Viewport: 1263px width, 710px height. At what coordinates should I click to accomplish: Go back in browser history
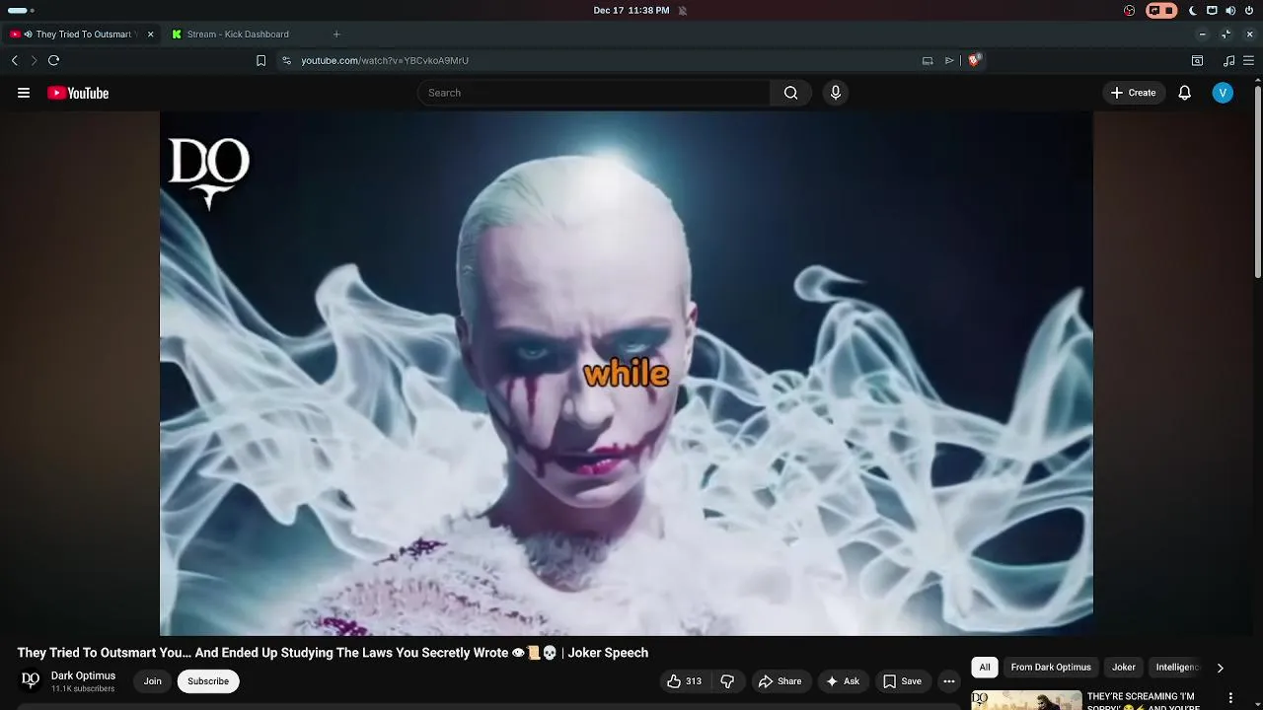coord(14,60)
